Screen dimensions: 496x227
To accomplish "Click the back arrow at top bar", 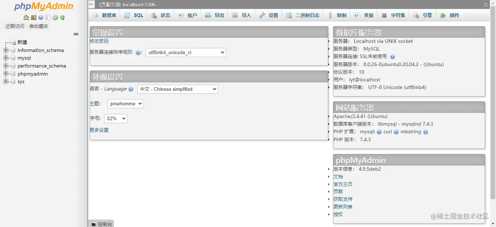I will click(92, 4).
